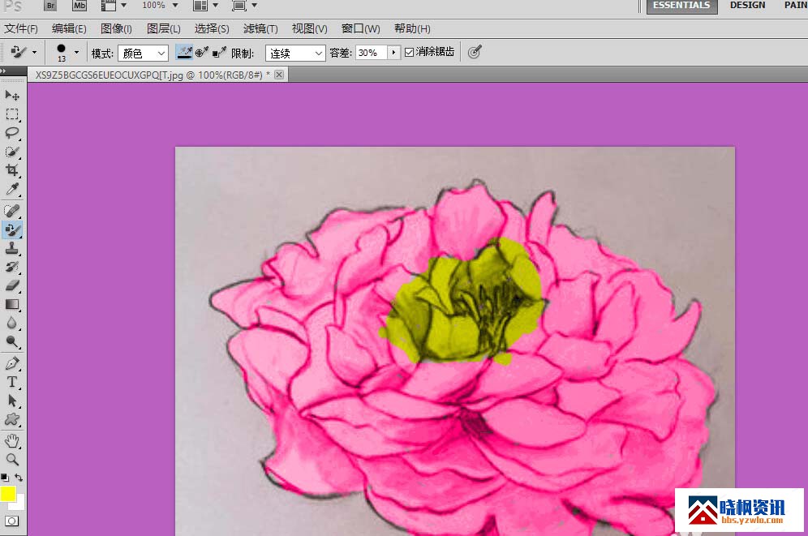Enable Sampling: Background Swatch option
Screen dimensions: 808x536
(x=219, y=52)
